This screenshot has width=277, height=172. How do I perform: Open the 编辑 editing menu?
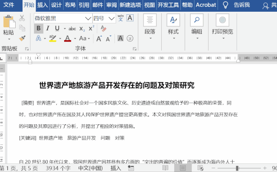[x=197, y=27]
